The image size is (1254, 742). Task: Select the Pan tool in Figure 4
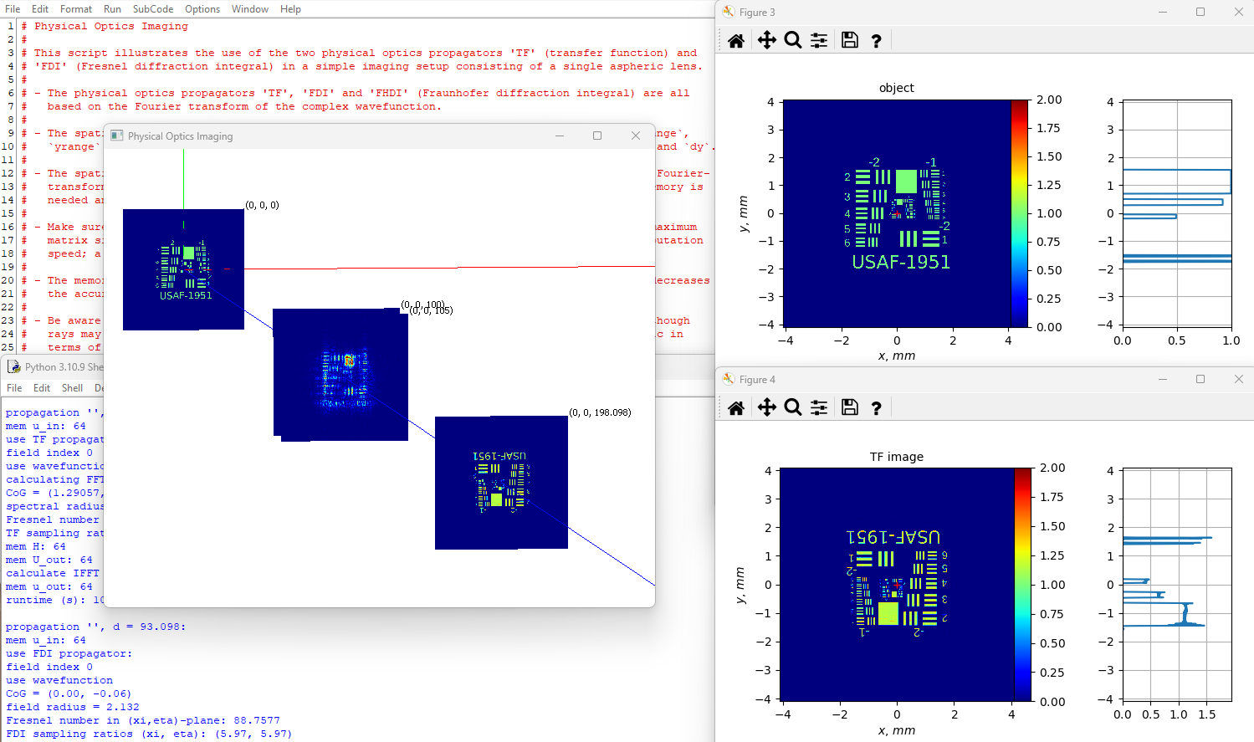tap(766, 407)
